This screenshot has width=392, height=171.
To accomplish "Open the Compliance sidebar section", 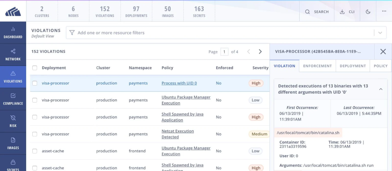I will click(x=13, y=99).
